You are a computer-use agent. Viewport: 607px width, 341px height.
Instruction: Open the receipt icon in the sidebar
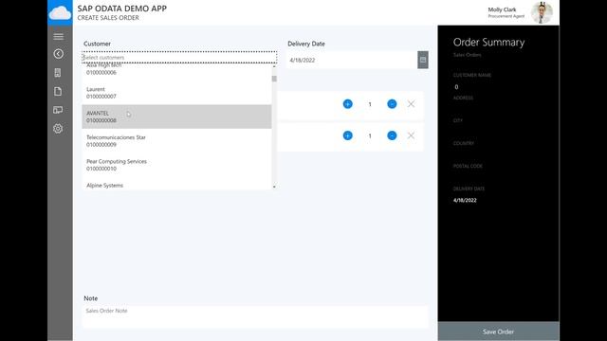point(58,73)
